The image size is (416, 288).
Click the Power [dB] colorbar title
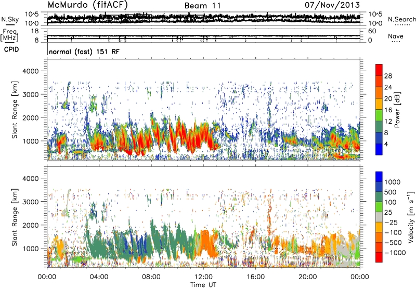click(x=397, y=110)
